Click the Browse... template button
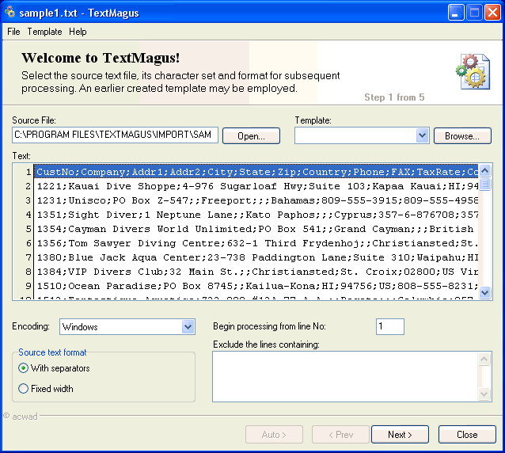 [462, 136]
